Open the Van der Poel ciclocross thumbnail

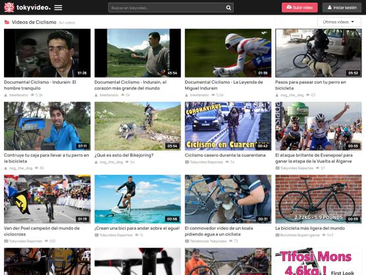coord(47,199)
